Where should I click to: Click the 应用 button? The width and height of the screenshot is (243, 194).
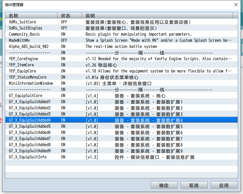tap(224, 185)
